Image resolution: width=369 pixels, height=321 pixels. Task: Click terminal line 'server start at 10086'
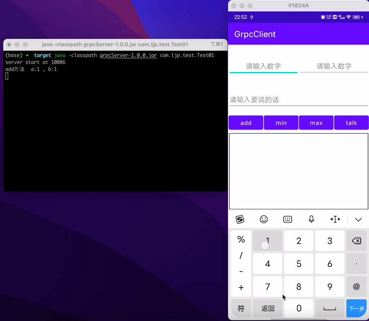pyautogui.click(x=35, y=62)
